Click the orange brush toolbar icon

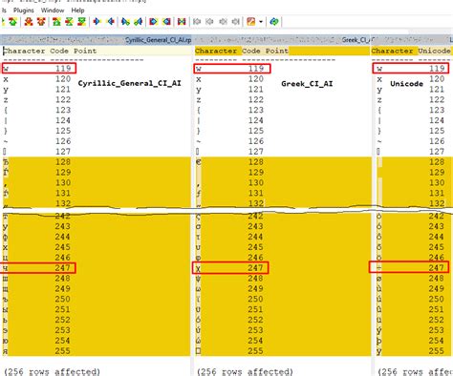(x=251, y=22)
